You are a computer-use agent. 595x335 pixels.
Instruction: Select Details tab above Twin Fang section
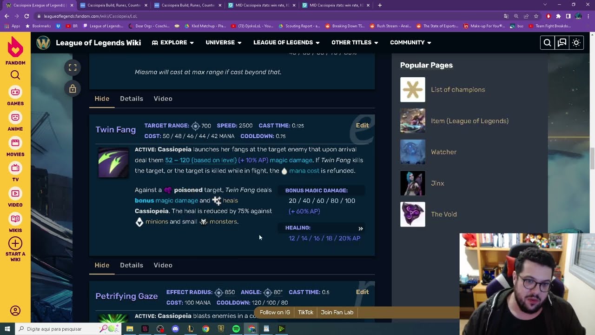pos(132,99)
